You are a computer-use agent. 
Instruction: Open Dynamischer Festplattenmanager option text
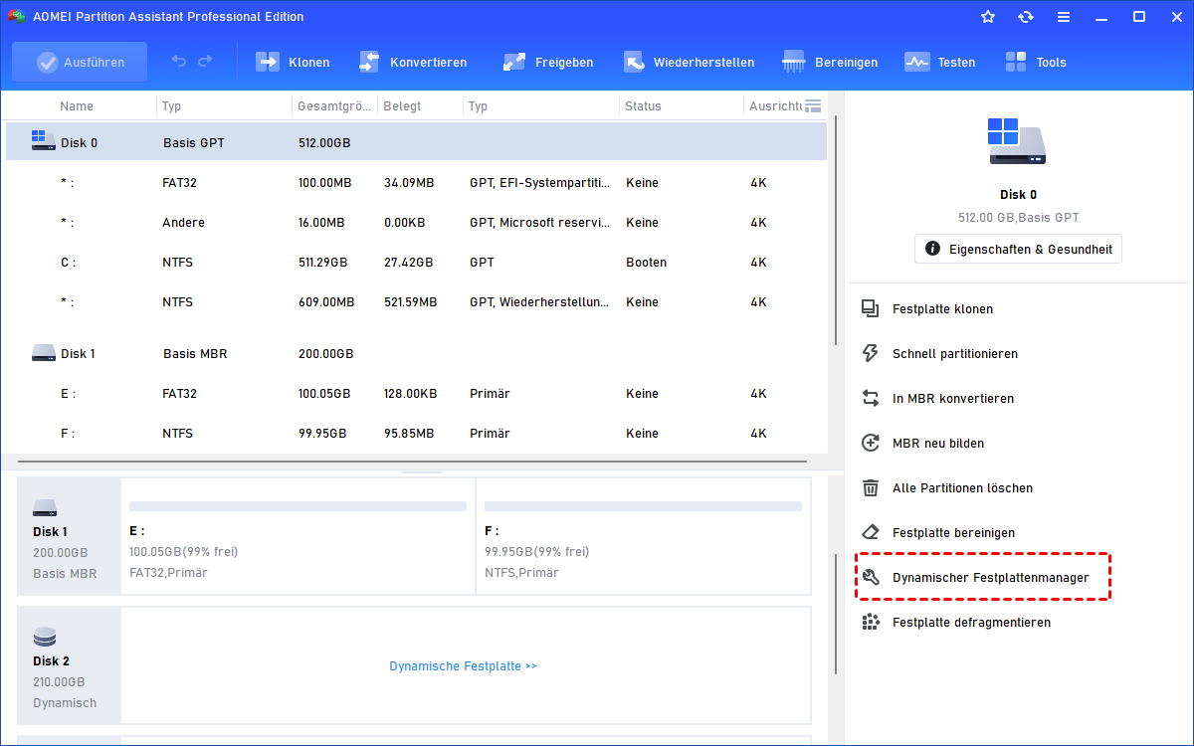pos(991,578)
